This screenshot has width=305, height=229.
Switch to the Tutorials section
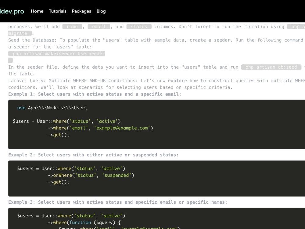tap(57, 11)
